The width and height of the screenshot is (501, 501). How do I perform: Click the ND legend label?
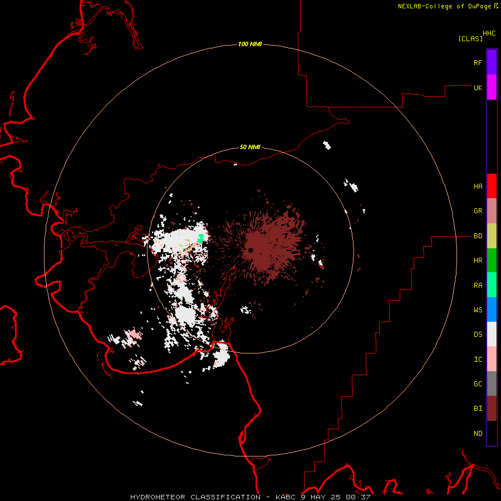coord(478,434)
